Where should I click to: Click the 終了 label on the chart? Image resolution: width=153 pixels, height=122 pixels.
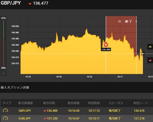[x=128, y=21]
